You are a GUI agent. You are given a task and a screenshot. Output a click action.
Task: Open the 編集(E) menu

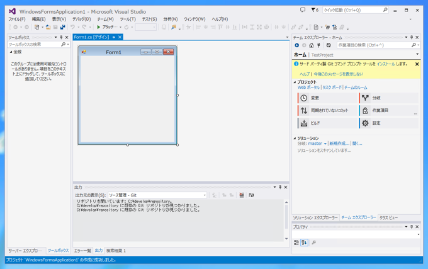[x=38, y=19]
